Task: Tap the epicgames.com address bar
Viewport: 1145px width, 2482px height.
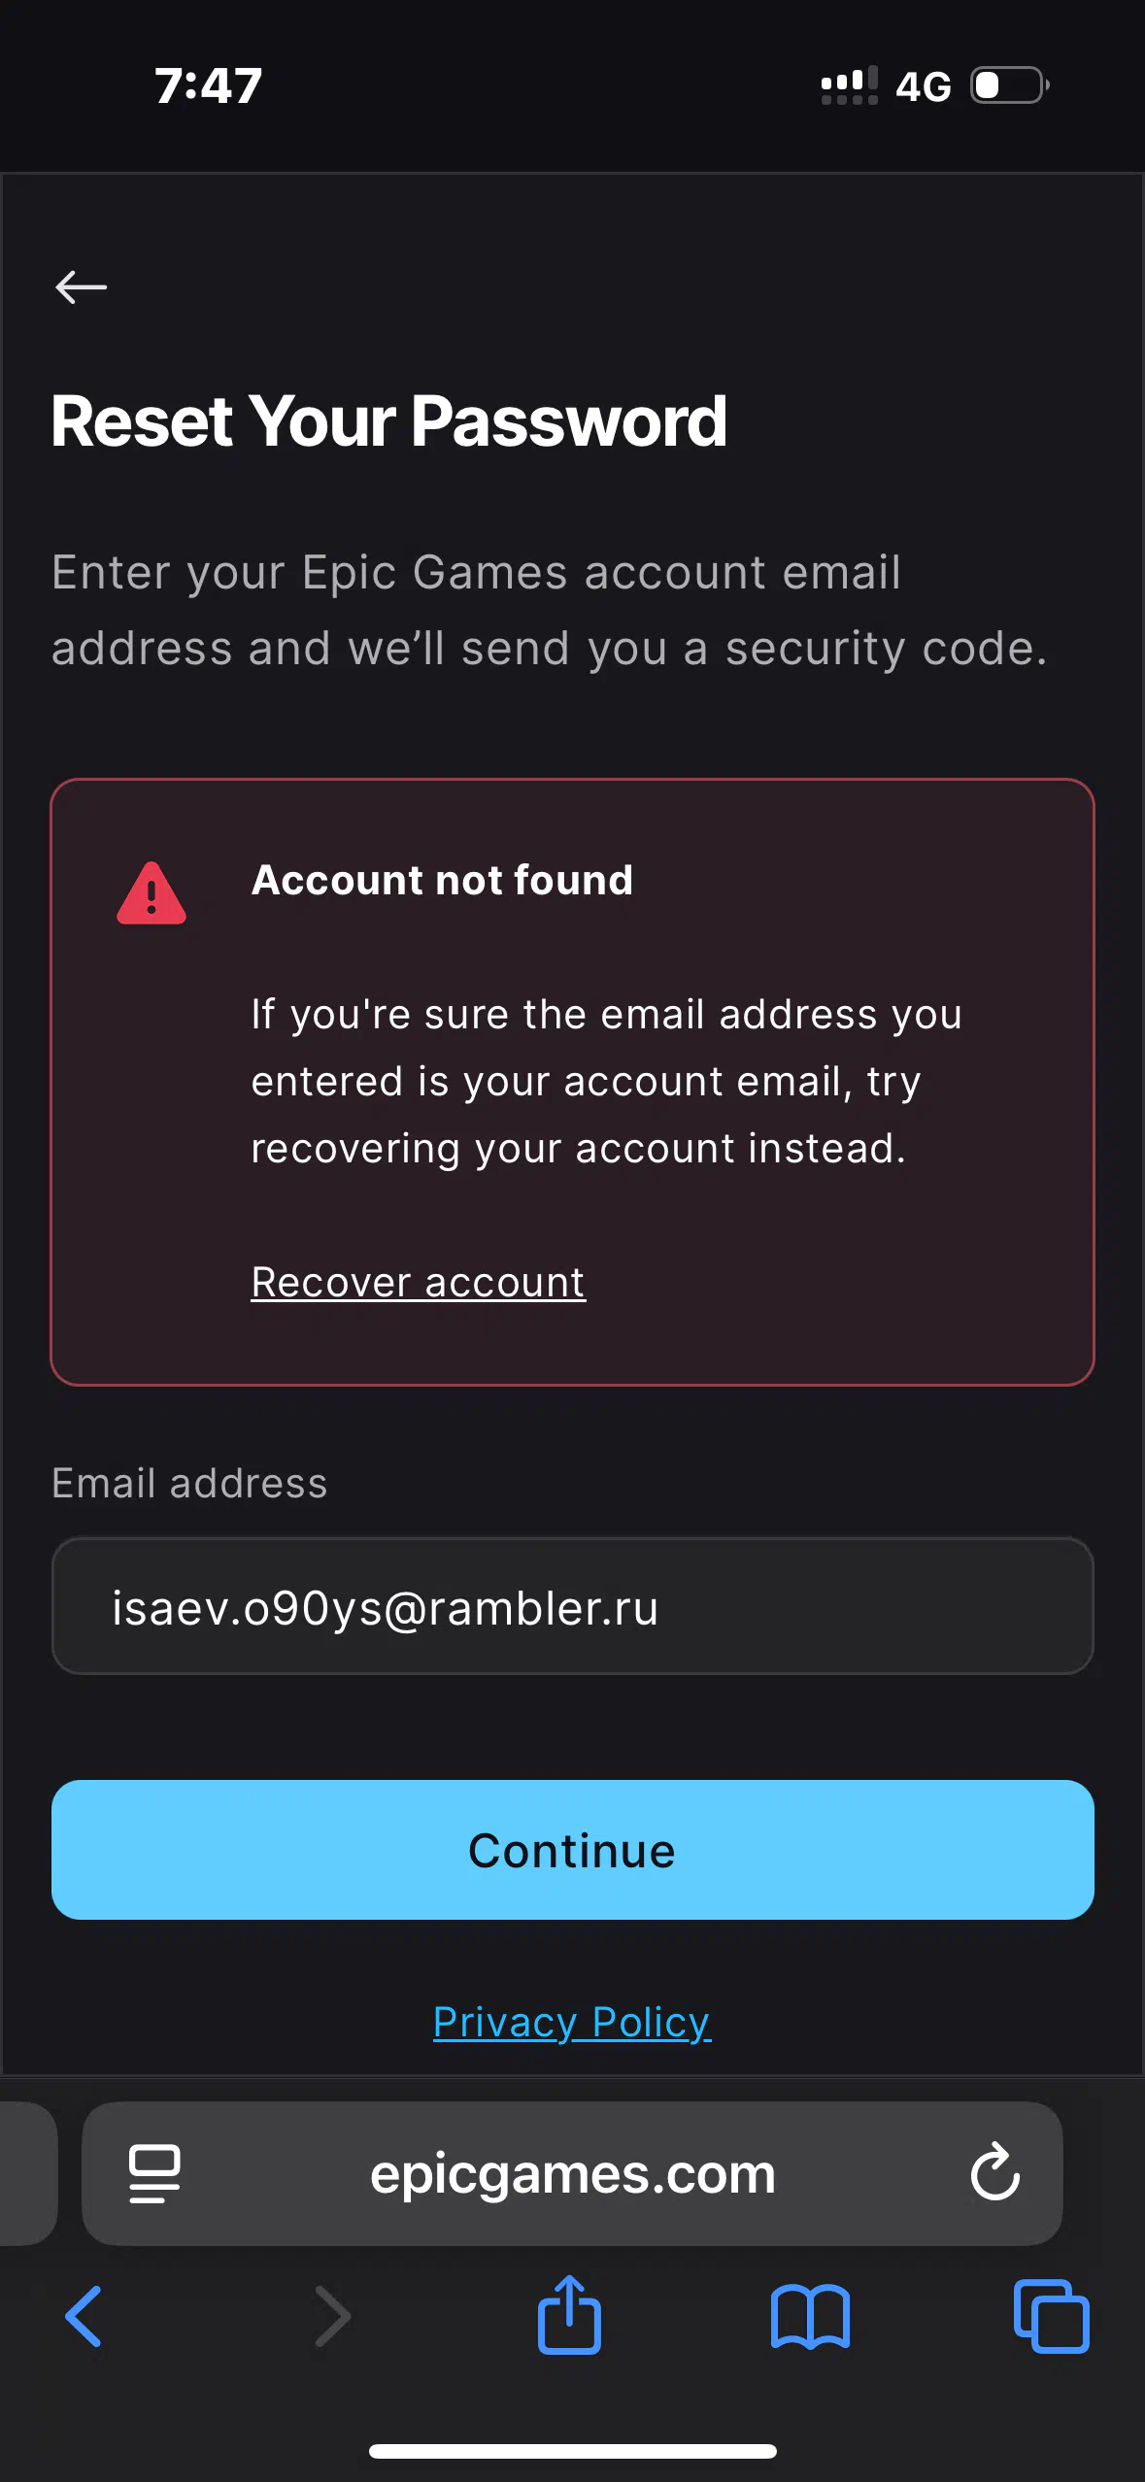Action: (572, 2173)
